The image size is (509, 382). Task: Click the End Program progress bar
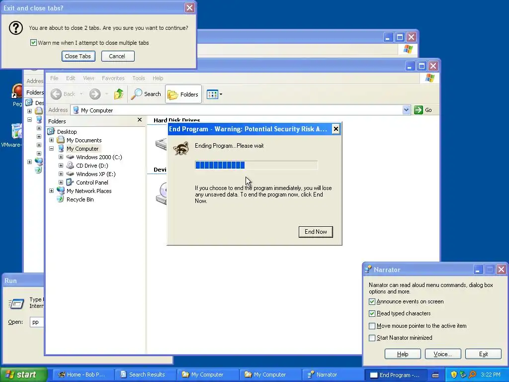(x=256, y=165)
